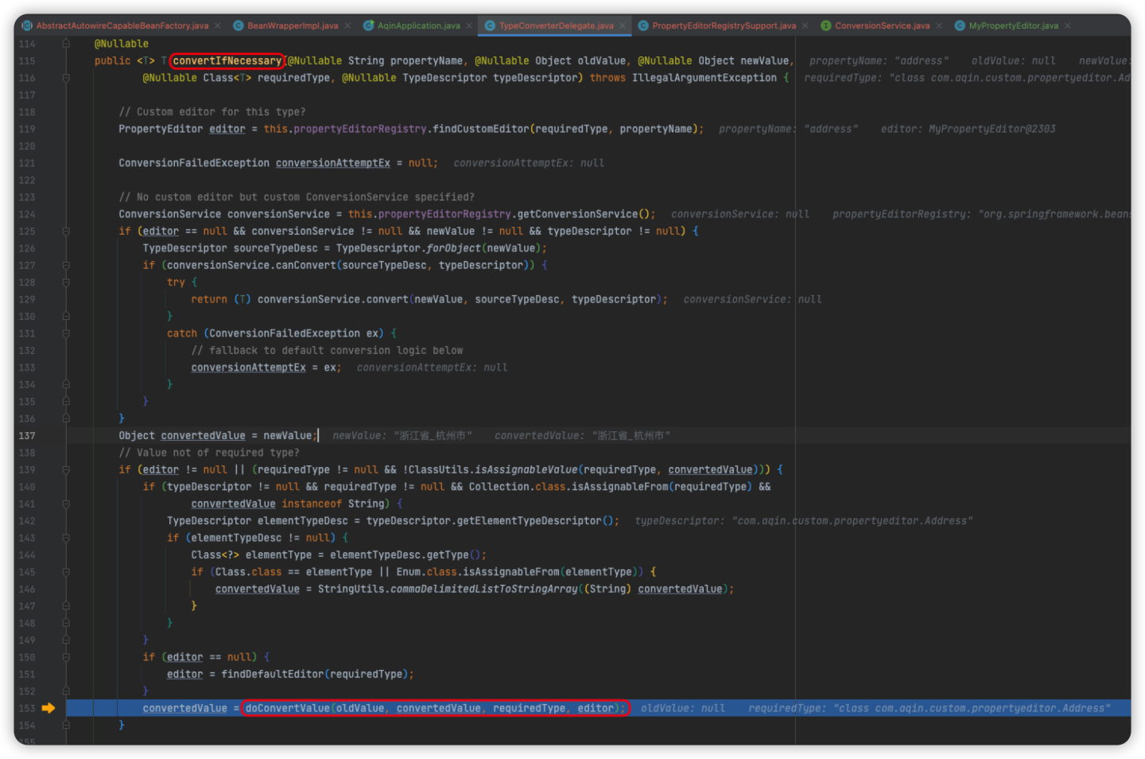Collapse the method fold marker at line 114
Image resolution: width=1145 pixels, height=759 pixels.
[x=66, y=44]
